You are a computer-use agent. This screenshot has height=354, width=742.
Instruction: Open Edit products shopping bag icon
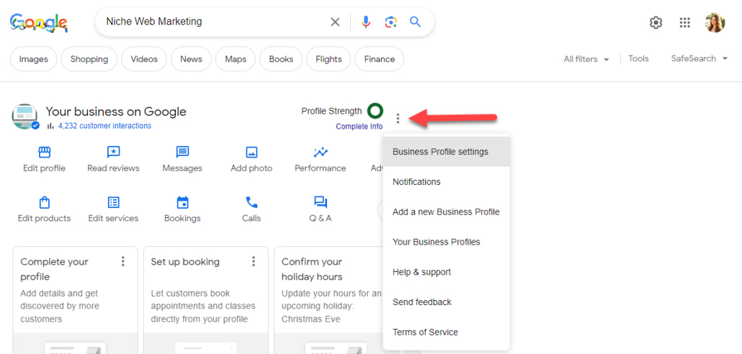tap(44, 203)
